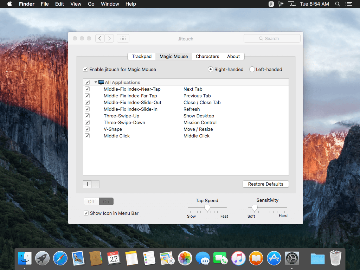This screenshot has width=360, height=270.
Task: Click the Show All grid icon
Action: [123, 38]
